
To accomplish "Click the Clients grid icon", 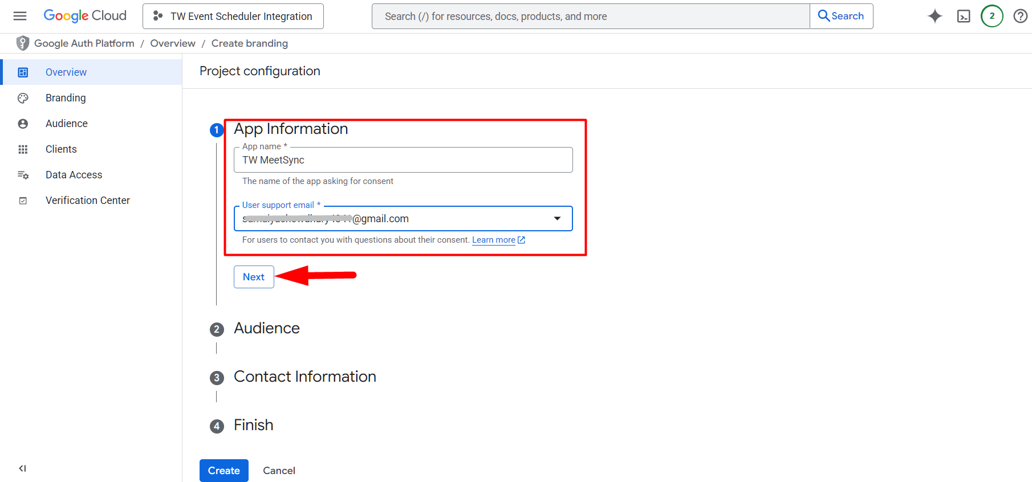I will point(23,149).
